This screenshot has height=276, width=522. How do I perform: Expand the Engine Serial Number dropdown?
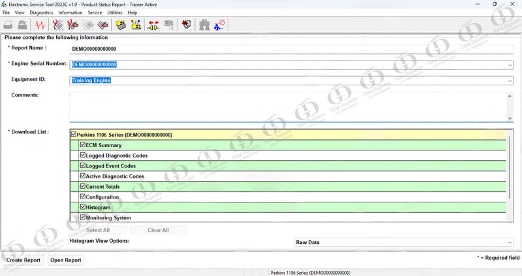(509, 64)
